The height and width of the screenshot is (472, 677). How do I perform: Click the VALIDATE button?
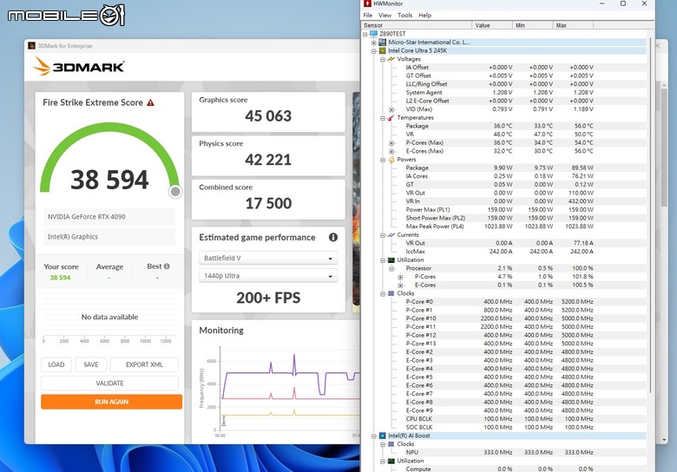[x=109, y=383]
